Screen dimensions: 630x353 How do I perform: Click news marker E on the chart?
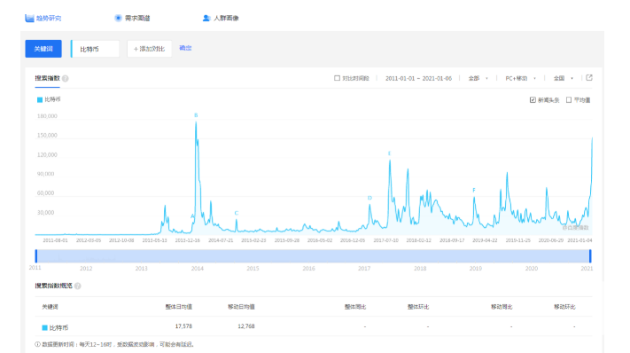coord(389,153)
